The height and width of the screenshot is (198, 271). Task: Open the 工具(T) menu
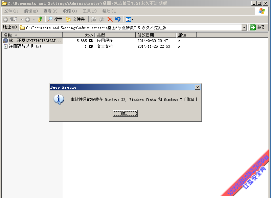pyautogui.click(x=90, y=11)
